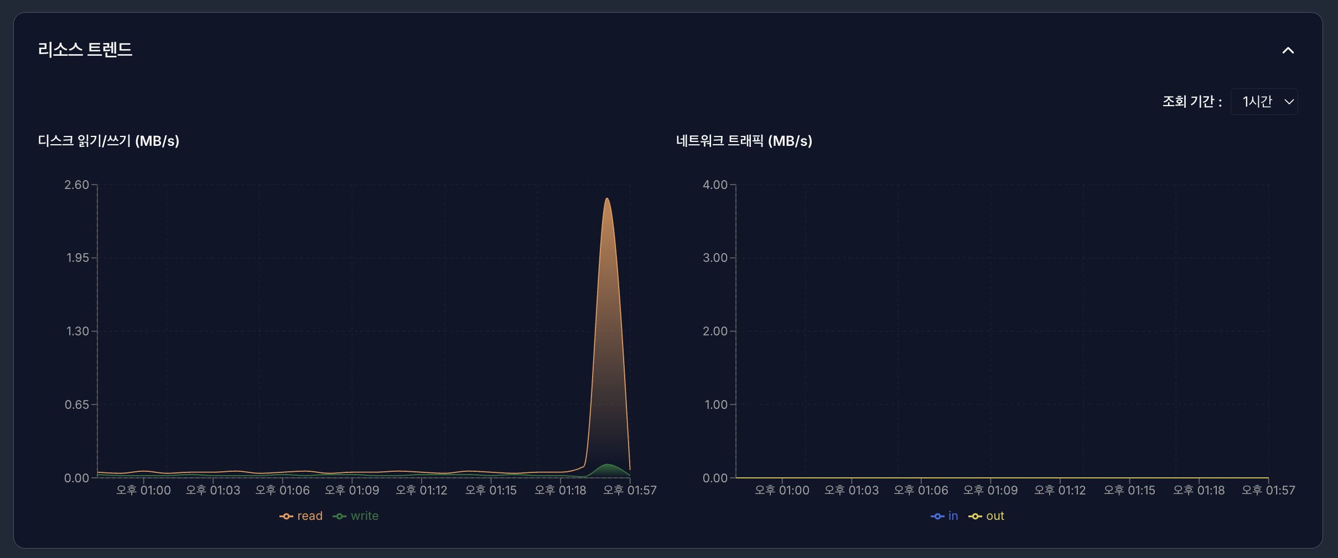Click the peak of the disk read spike
Viewport: 1338px width, 558px height.
coord(607,199)
